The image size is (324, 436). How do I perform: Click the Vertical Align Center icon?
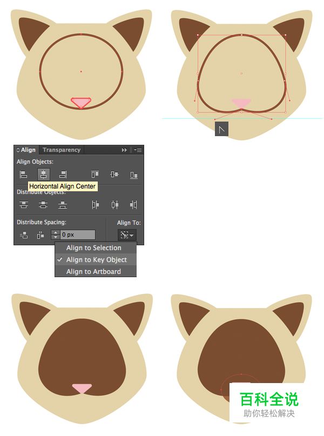(114, 174)
